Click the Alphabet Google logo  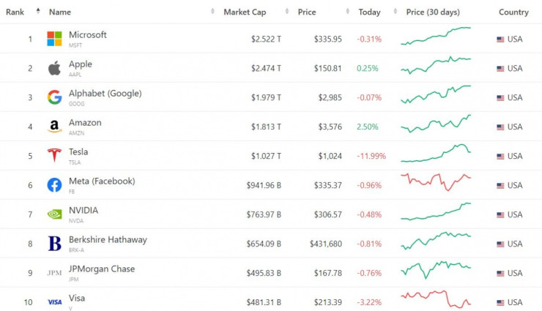coord(54,97)
